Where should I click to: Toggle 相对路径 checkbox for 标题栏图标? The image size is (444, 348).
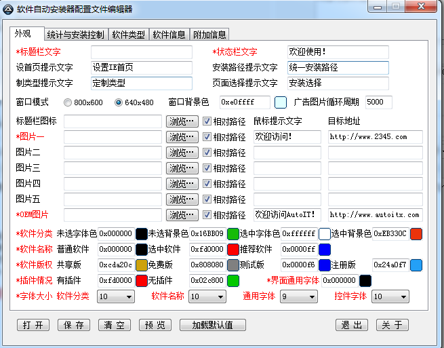tap(208, 121)
